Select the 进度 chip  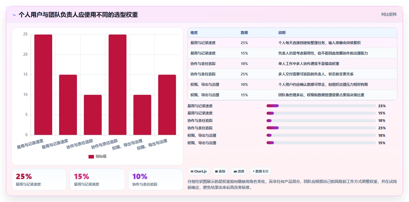[239, 171]
